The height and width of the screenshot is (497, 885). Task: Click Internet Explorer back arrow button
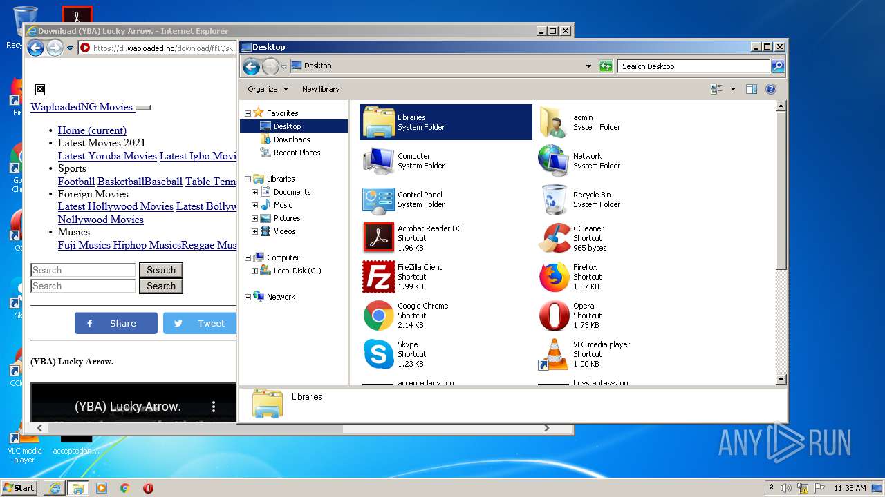coord(35,48)
